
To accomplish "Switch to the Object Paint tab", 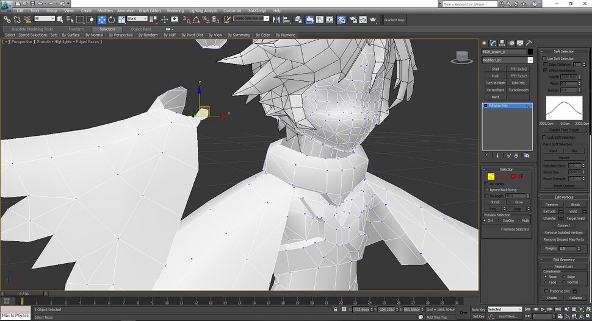I will point(141,29).
